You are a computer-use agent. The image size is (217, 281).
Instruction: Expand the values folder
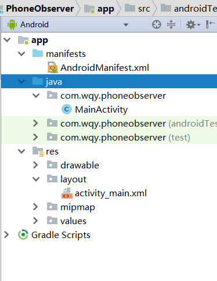click(35, 221)
